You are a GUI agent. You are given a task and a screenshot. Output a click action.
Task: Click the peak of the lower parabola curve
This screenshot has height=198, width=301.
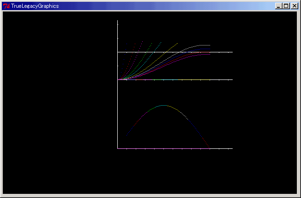click(x=163, y=105)
